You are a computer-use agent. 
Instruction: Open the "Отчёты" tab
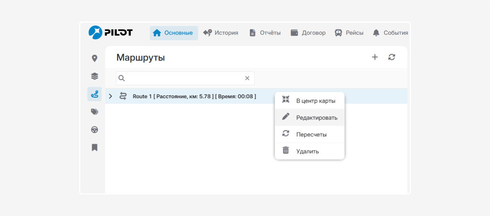(x=265, y=33)
